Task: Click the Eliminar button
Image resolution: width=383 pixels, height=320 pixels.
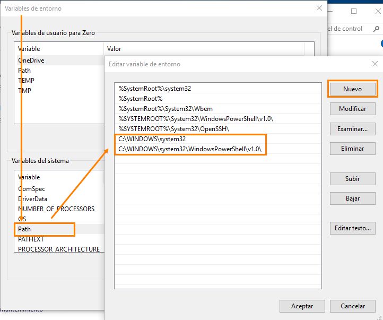Action: (x=352, y=149)
